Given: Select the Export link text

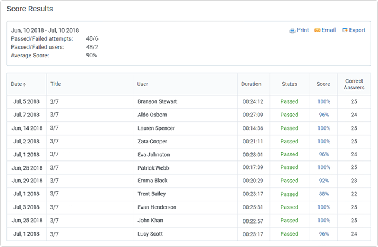Looking at the screenshot, I should (x=357, y=30).
